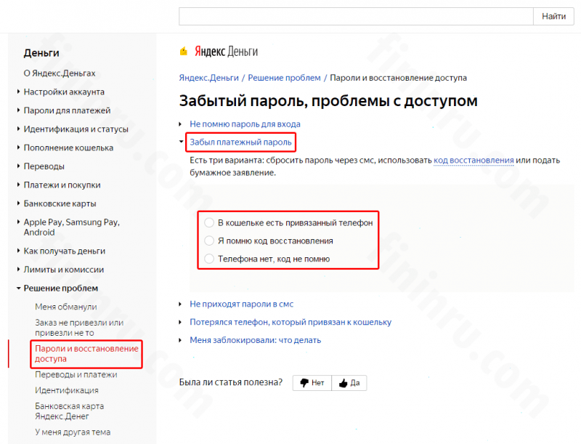Click the Yandex Money wallet logo icon
581x444 pixels.
[184, 51]
